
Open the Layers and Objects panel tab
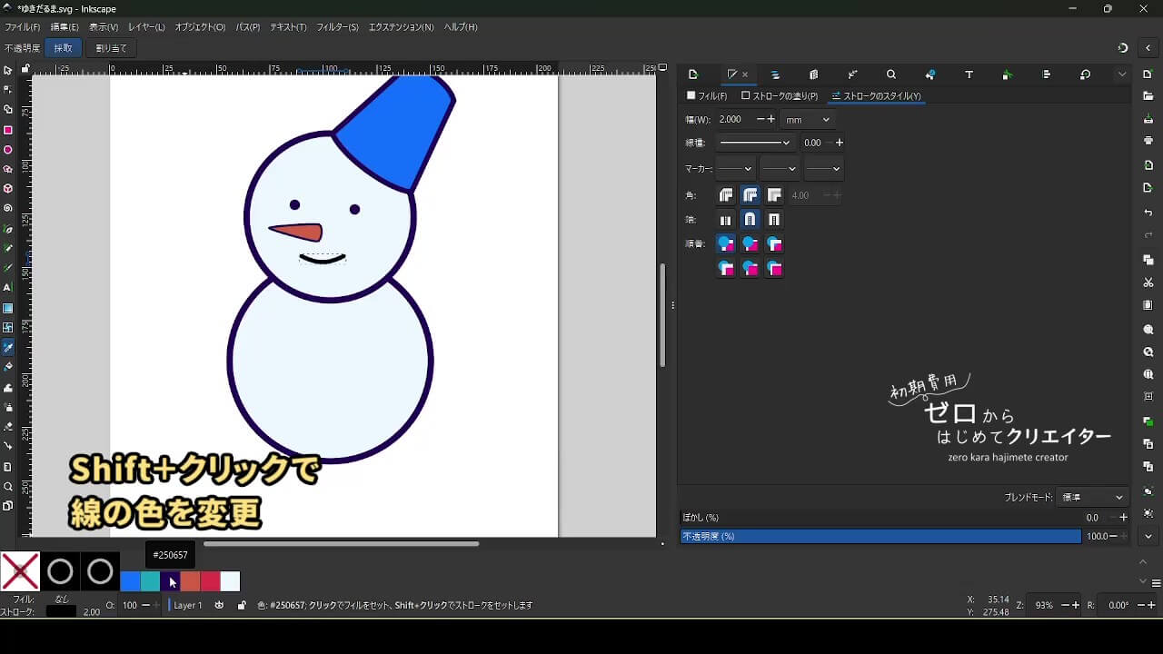(775, 74)
